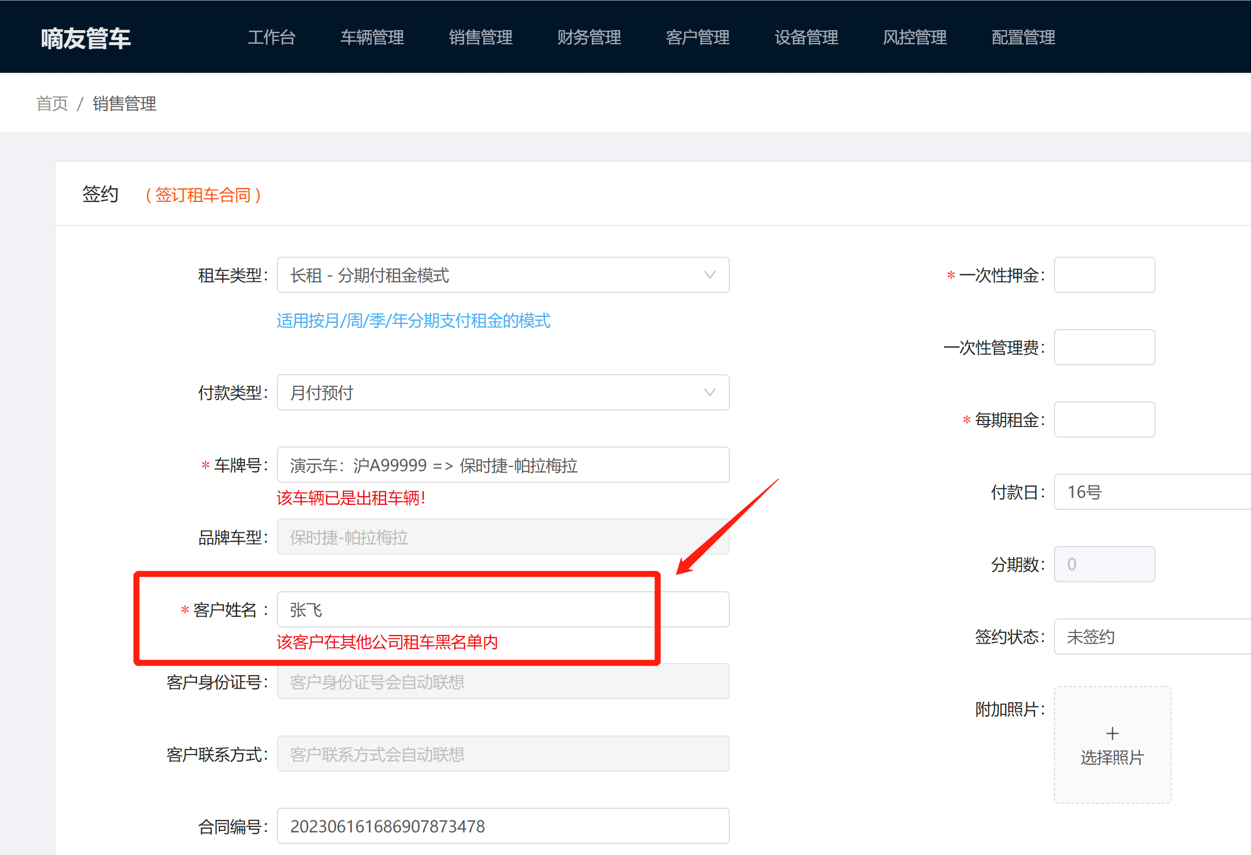Screen dimensions: 1251x855
Task: Open the 销售管理 navigation menu
Action: (x=480, y=37)
